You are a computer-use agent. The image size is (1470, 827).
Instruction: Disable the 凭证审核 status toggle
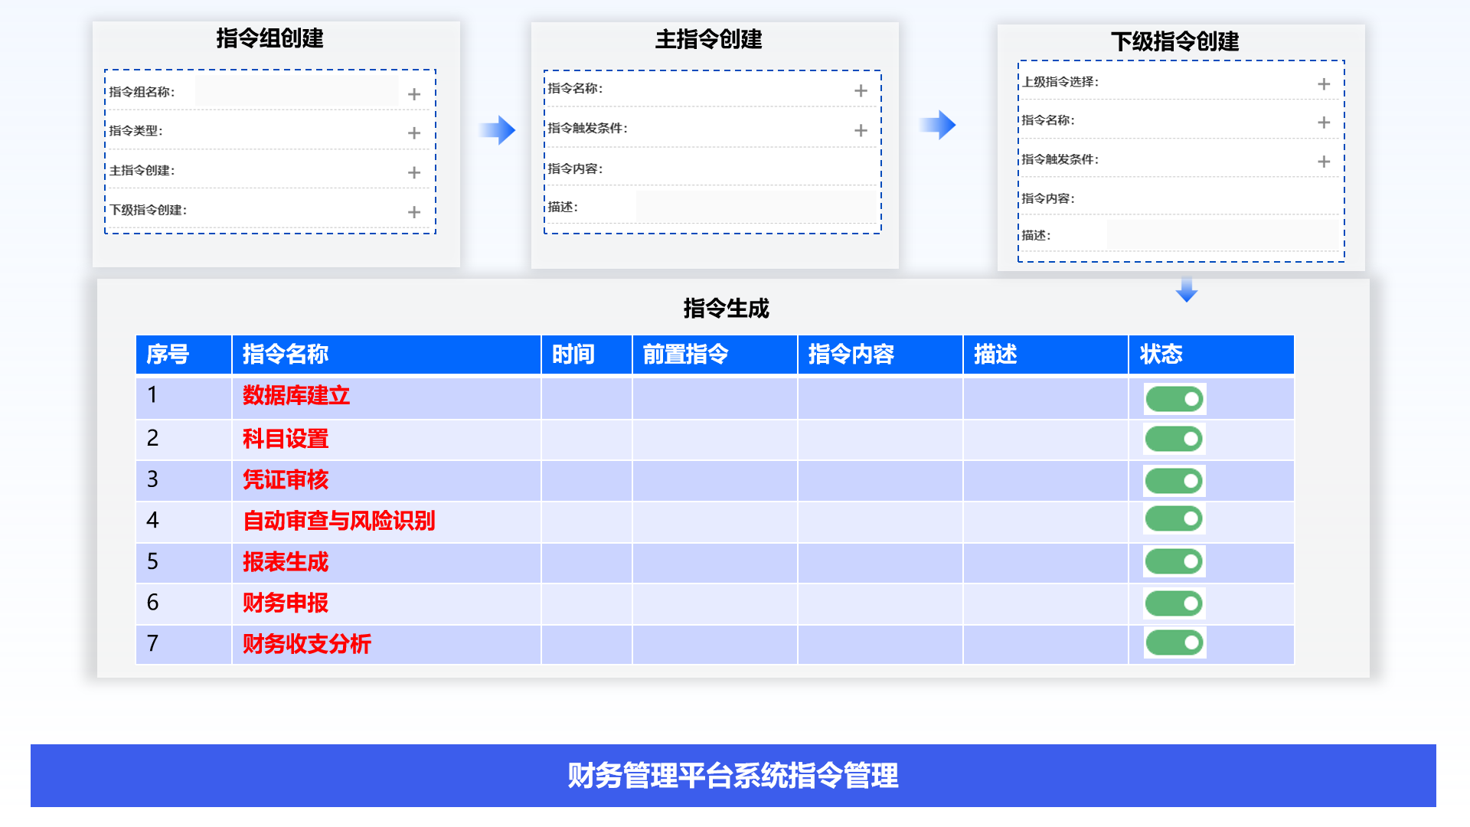click(x=1174, y=481)
